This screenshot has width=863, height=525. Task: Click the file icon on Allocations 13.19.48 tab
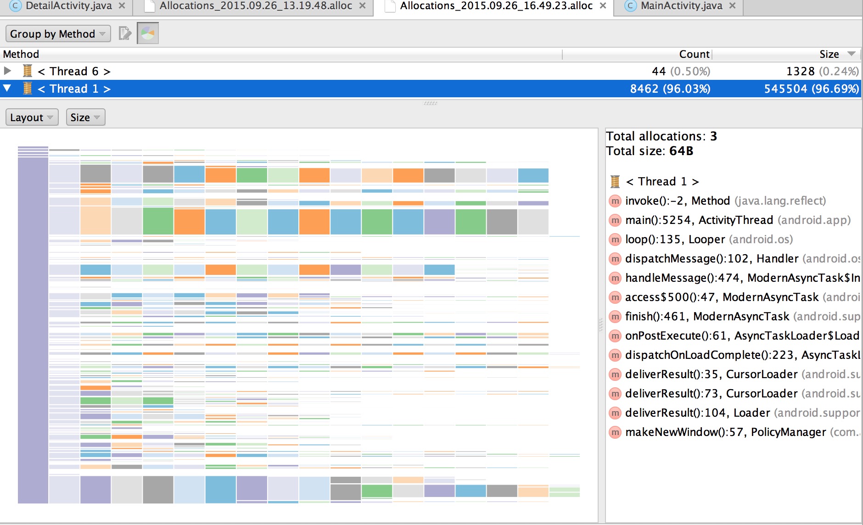[149, 6]
